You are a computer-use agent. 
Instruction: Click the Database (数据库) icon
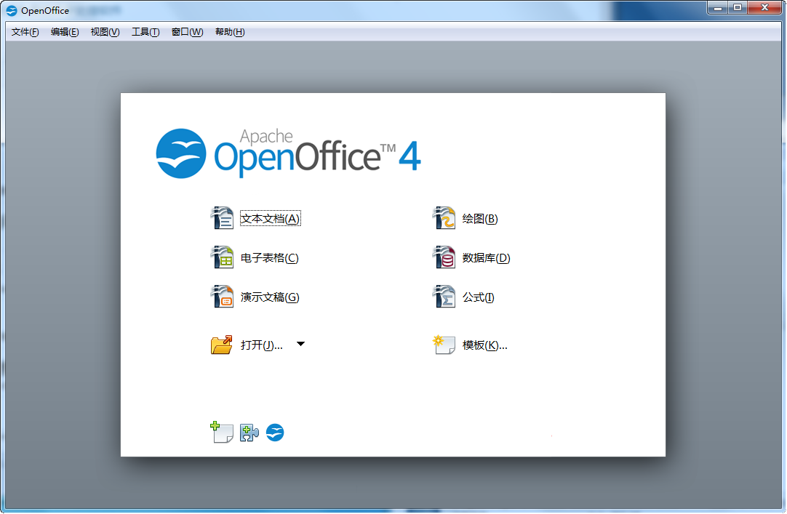444,257
